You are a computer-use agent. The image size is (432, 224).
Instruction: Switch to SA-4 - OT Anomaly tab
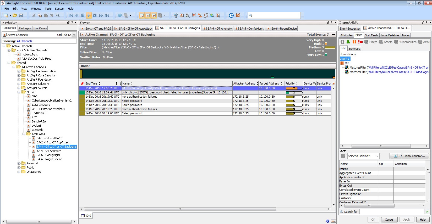point(217,29)
